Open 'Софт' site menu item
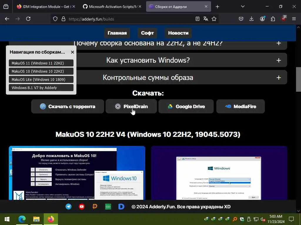 pos(148,33)
